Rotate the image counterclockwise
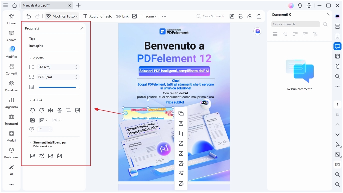The image size is (343, 193). 33,110
